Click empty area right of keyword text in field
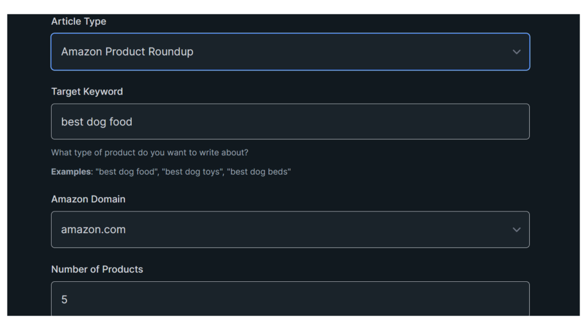The width and height of the screenshot is (587, 330). (344, 121)
